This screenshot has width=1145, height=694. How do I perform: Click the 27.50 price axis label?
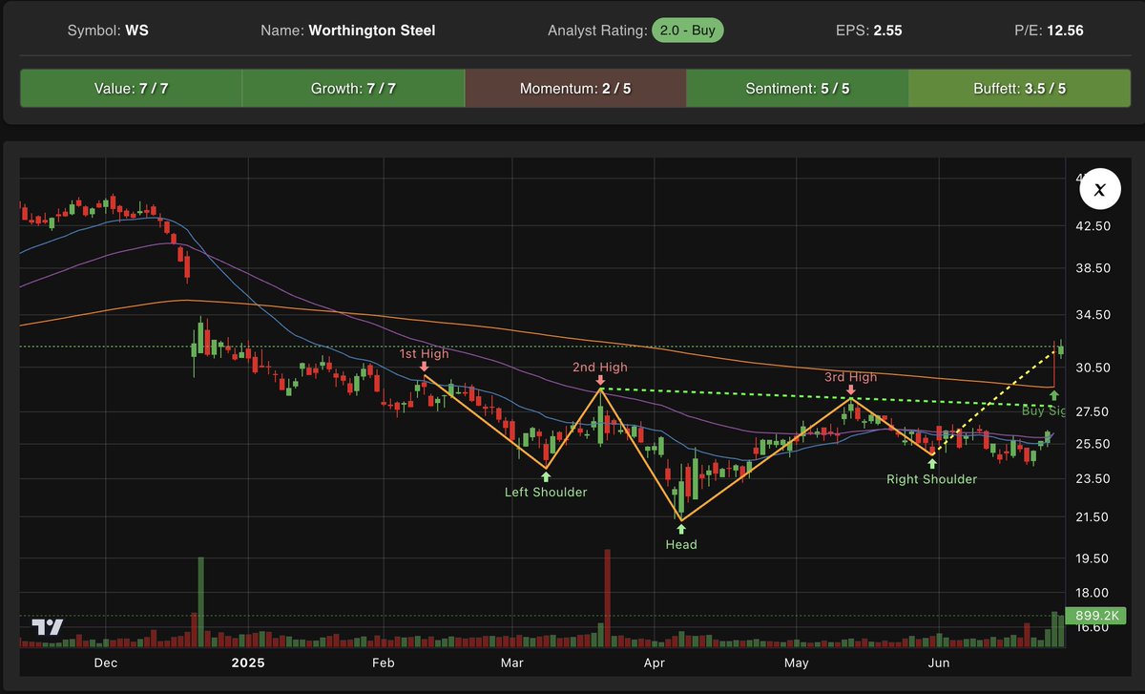click(x=1093, y=411)
